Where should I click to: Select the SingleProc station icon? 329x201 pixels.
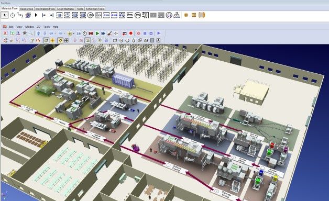coord(59,15)
